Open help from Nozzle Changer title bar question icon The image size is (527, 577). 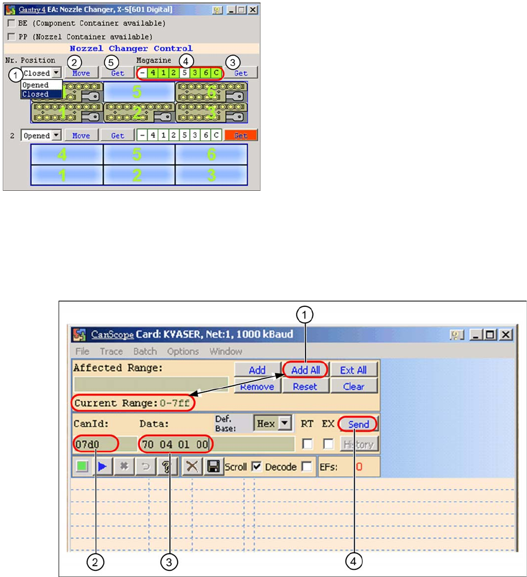tap(217, 10)
